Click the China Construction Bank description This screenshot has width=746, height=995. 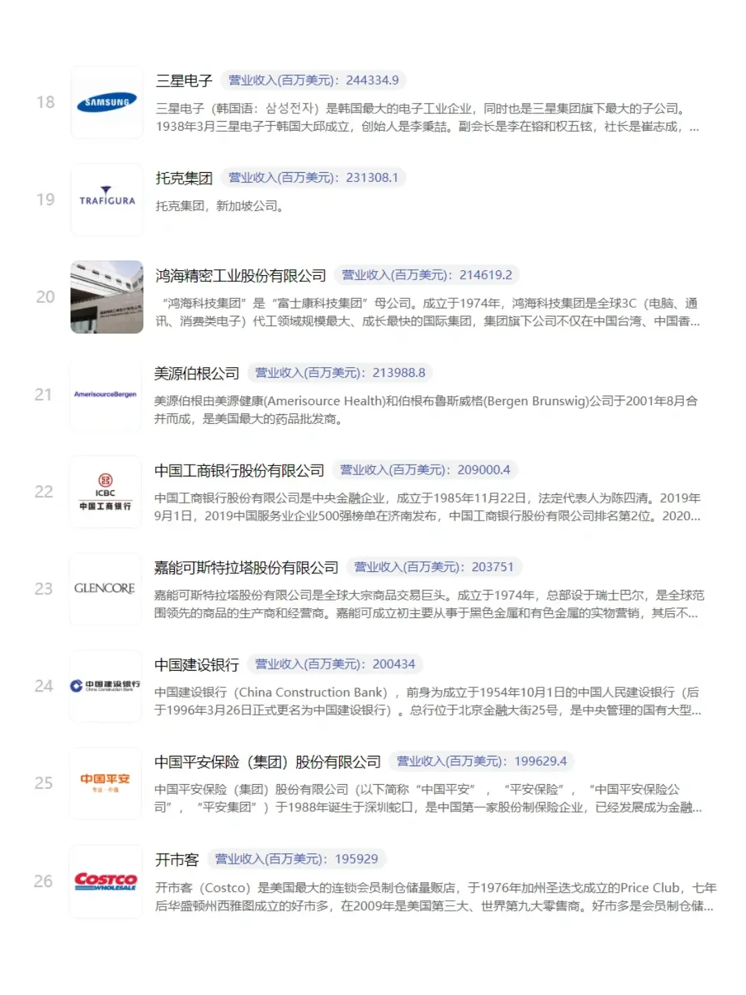(428, 701)
